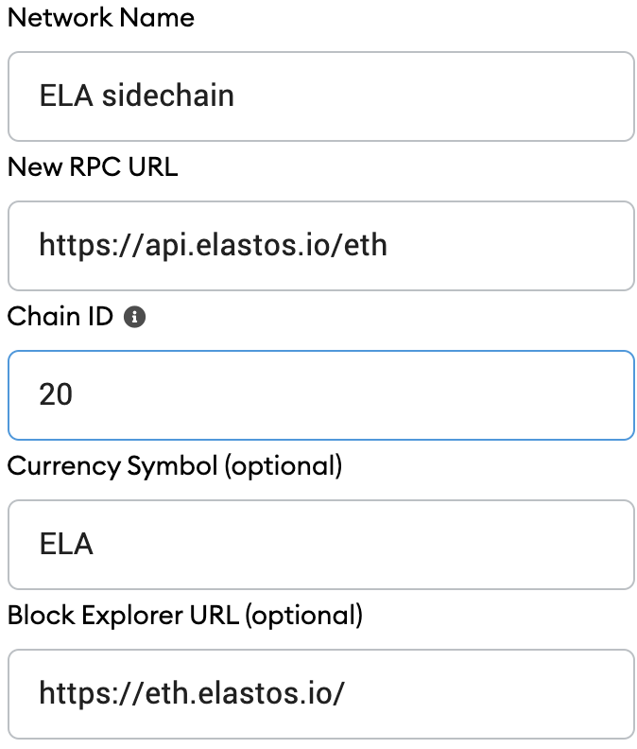Focus the Currency Symbol input field
The width and height of the screenshot is (637, 749).
[320, 545]
